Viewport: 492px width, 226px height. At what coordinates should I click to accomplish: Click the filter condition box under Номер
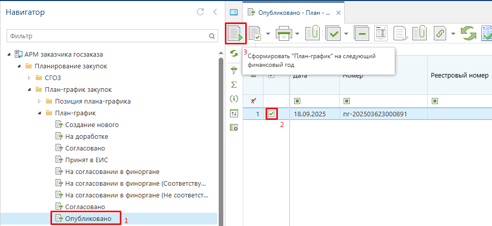pyautogui.click(x=346, y=102)
